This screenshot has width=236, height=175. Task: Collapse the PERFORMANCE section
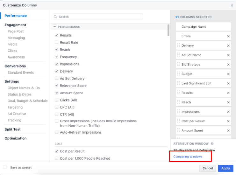[55, 26]
